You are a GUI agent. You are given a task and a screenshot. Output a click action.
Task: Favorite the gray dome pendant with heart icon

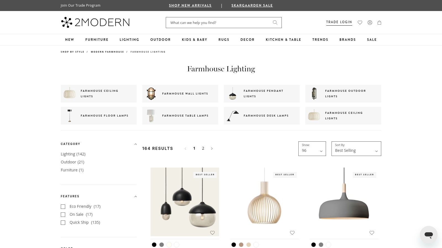pos(372,233)
